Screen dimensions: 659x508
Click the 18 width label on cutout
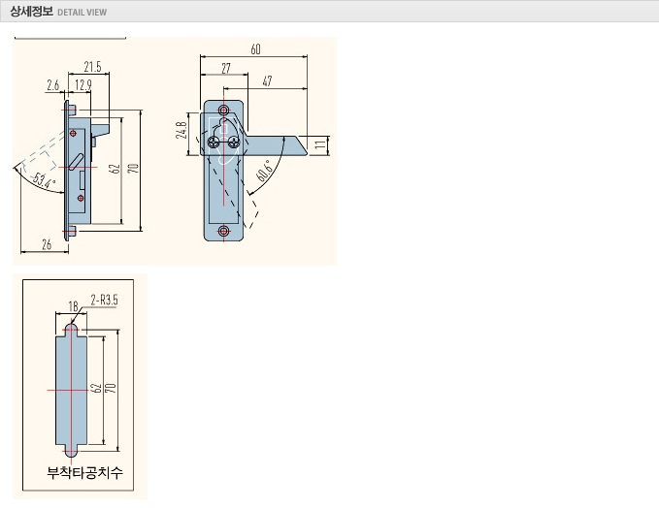tap(73, 306)
